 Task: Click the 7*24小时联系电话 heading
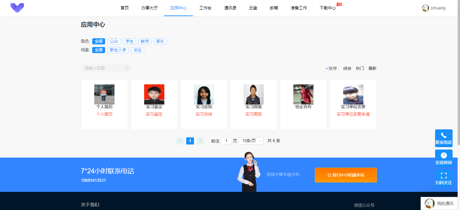click(107, 171)
